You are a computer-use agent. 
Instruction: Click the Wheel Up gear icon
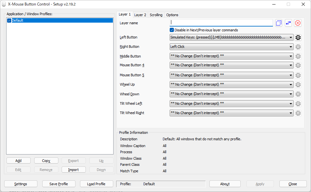pos(298,85)
